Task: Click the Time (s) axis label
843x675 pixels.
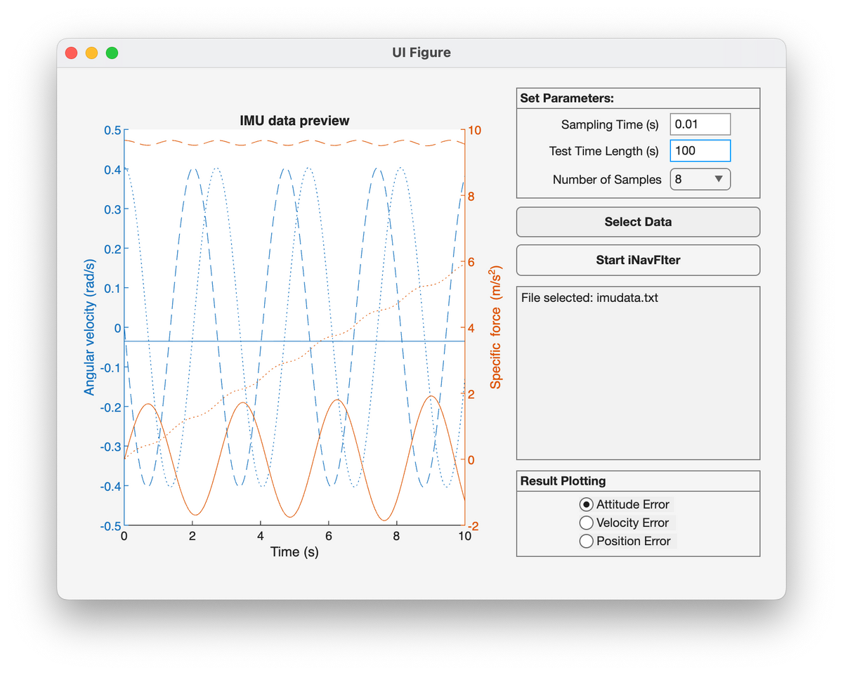Action: pos(294,552)
